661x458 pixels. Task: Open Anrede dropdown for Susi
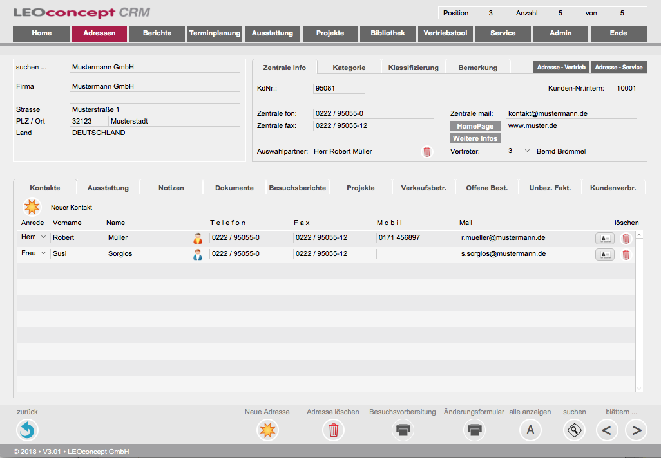(x=44, y=253)
